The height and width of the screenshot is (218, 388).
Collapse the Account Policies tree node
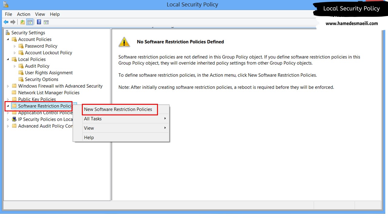(x=8, y=39)
